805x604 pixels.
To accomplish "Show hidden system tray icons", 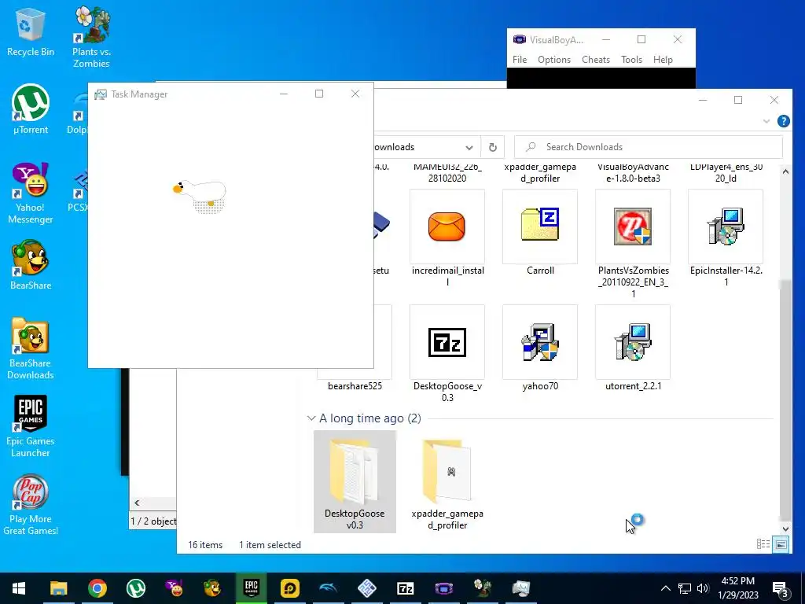I will tap(665, 588).
